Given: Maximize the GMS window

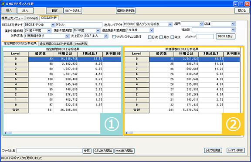Looking at the screenshot, I should coord(241,4).
